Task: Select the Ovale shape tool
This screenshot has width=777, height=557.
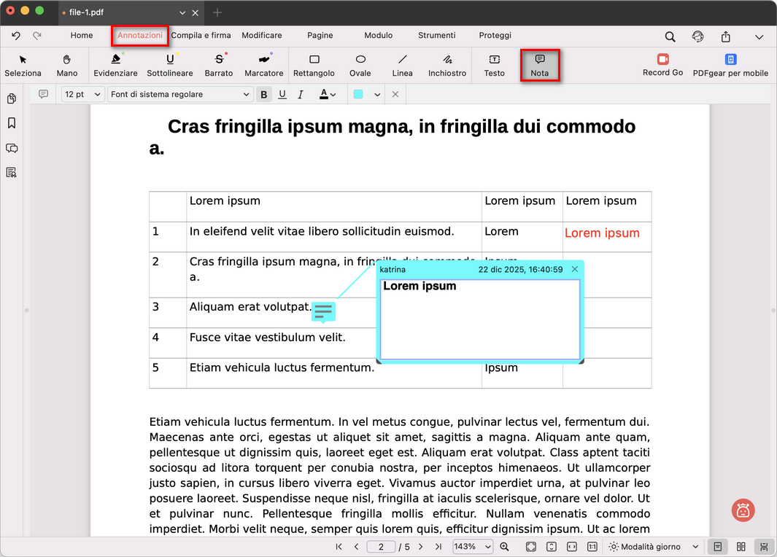Action: pyautogui.click(x=360, y=64)
